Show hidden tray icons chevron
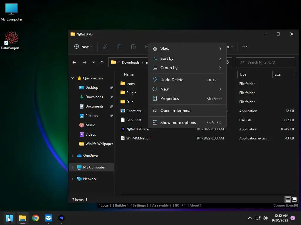 [250, 218]
